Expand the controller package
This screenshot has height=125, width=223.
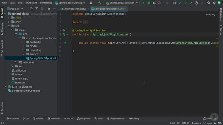point(23,42)
